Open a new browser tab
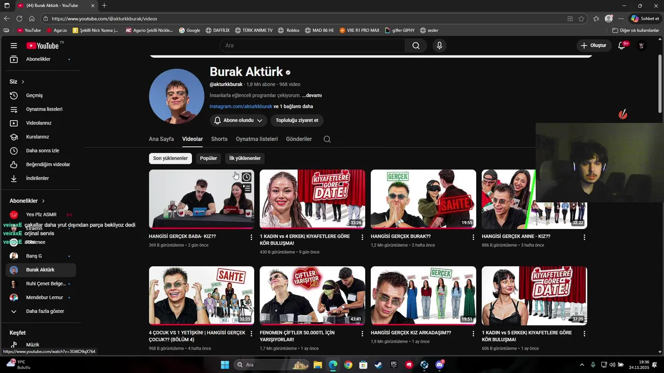Screen dimensions: 664x373 pos(104,5)
